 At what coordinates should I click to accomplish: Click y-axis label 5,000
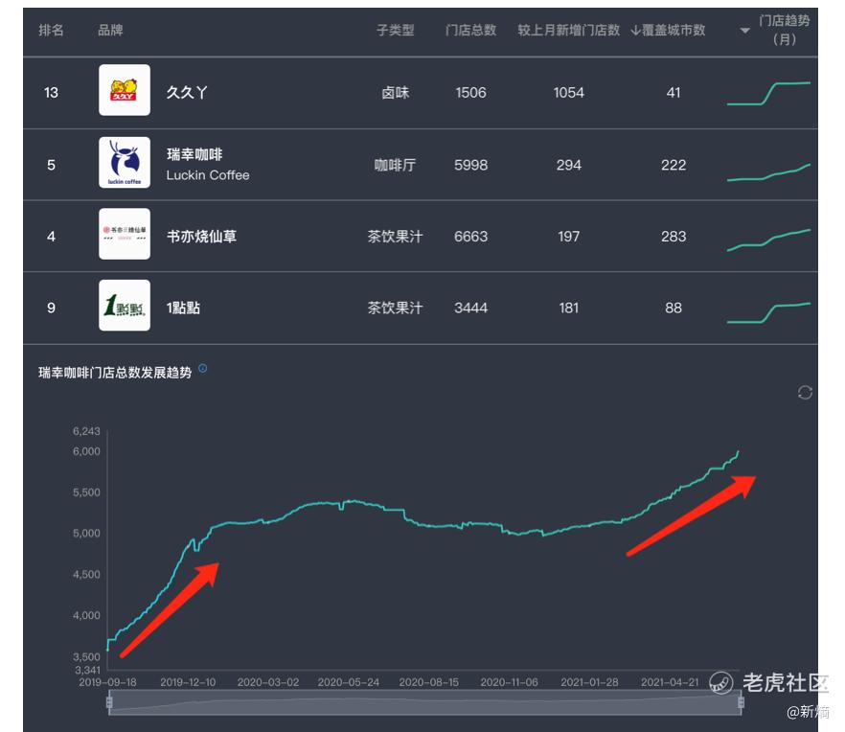coord(86,533)
